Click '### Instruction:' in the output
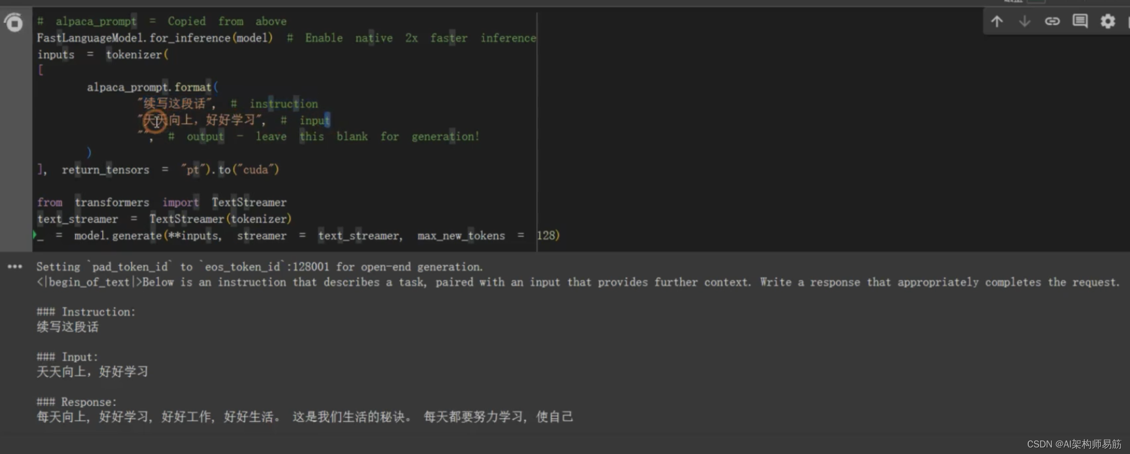 coord(86,312)
